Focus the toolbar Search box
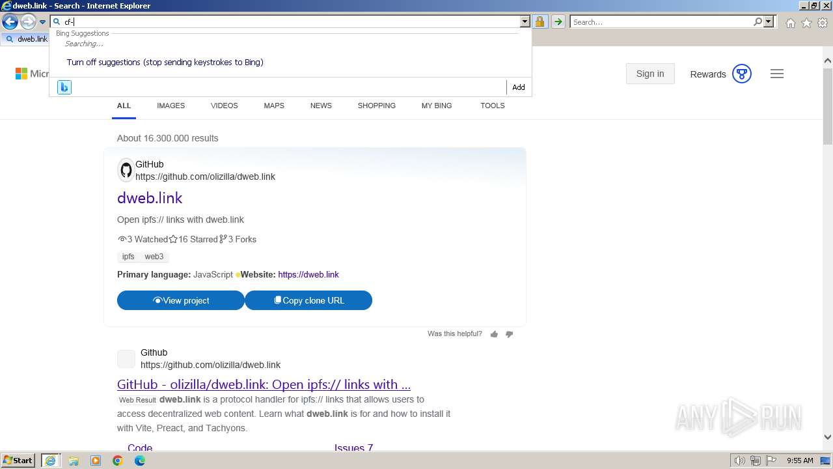833x469 pixels. 661,21
